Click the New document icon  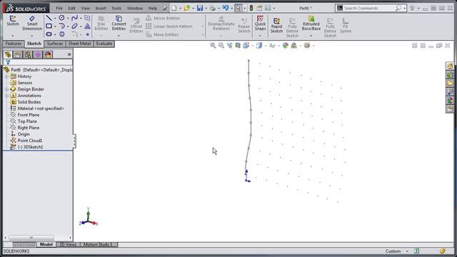[174, 8]
